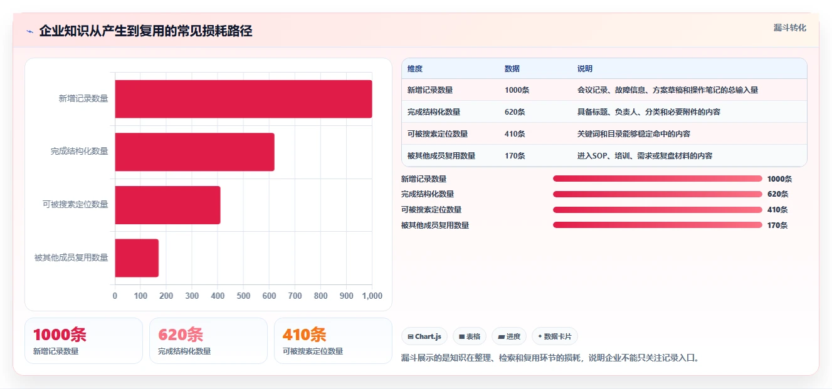Image resolution: width=832 pixels, height=389 pixels.
Task: Click the description starting with 会议记录、故障信息
Action: point(668,90)
